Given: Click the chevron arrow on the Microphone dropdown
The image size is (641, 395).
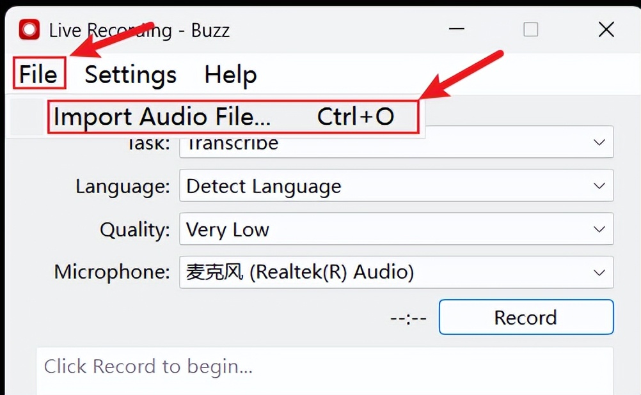Looking at the screenshot, I should (599, 272).
